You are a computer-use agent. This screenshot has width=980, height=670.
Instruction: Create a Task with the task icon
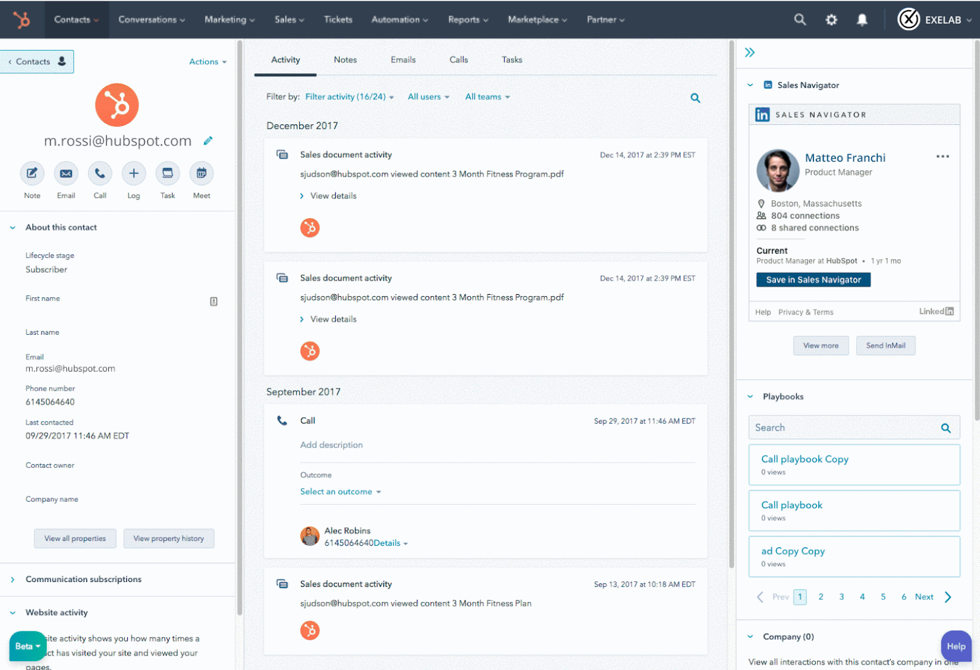click(168, 173)
